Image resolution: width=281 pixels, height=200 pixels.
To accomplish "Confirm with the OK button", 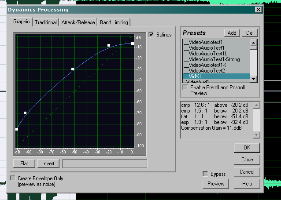I will point(247,148).
